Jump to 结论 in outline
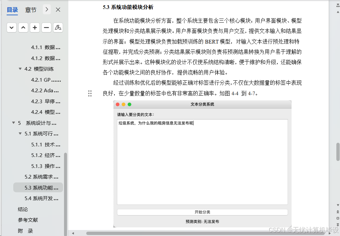The width and height of the screenshot is (340, 236). tap(23, 209)
